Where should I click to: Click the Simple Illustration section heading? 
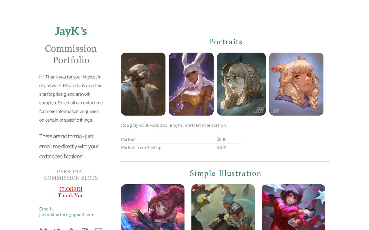pyautogui.click(x=225, y=174)
